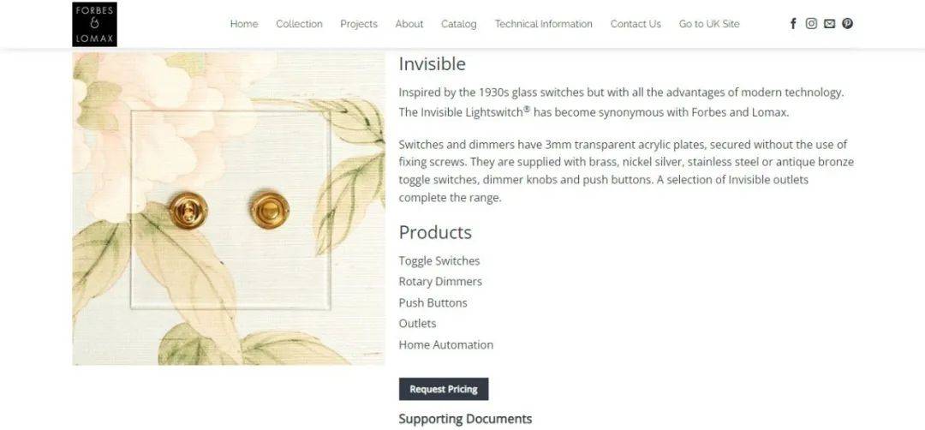
Task: Open the Push Buttons product link
Action: pos(433,302)
